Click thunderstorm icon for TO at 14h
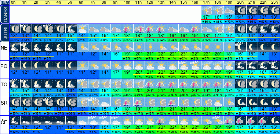280x134 pixels. click(x=173, y=84)
